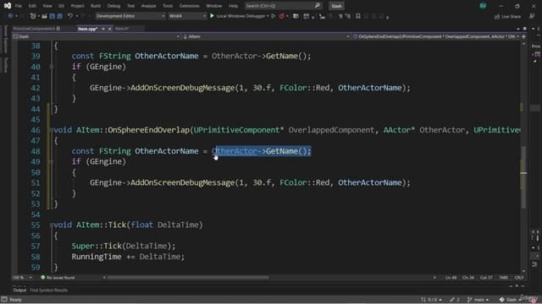Close the Item.cpp tab

point(109,29)
